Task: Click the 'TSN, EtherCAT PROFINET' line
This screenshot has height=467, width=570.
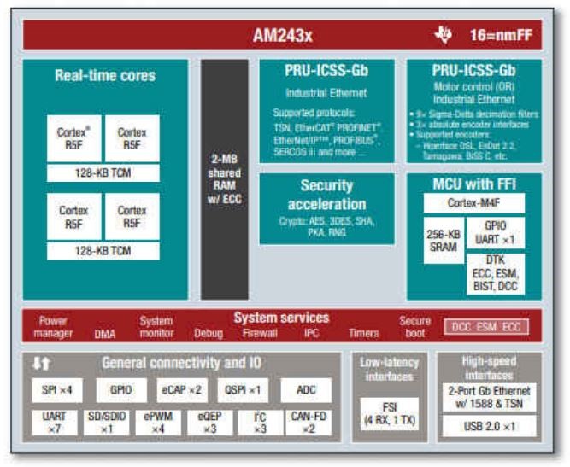Action: 327,128
